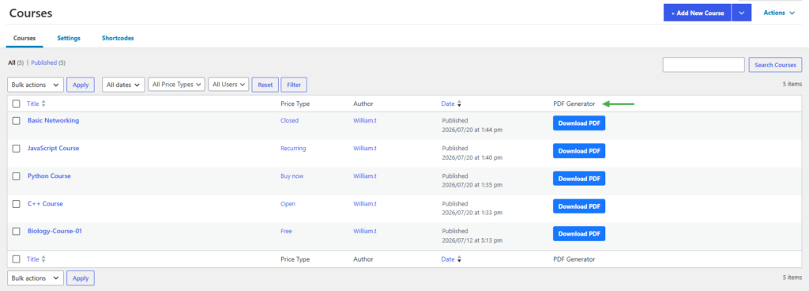The image size is (809, 291).
Task: Check the C++ Course row checkbox
Action: pyautogui.click(x=17, y=204)
